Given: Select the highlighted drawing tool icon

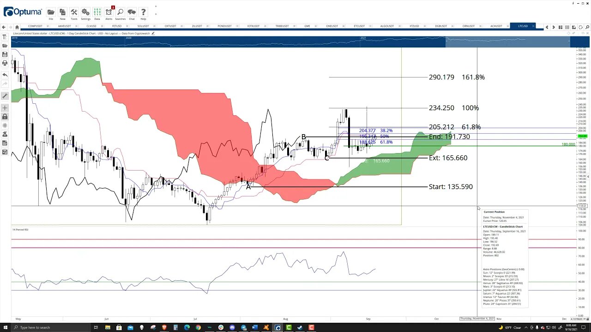Looking at the screenshot, I should [5, 96].
